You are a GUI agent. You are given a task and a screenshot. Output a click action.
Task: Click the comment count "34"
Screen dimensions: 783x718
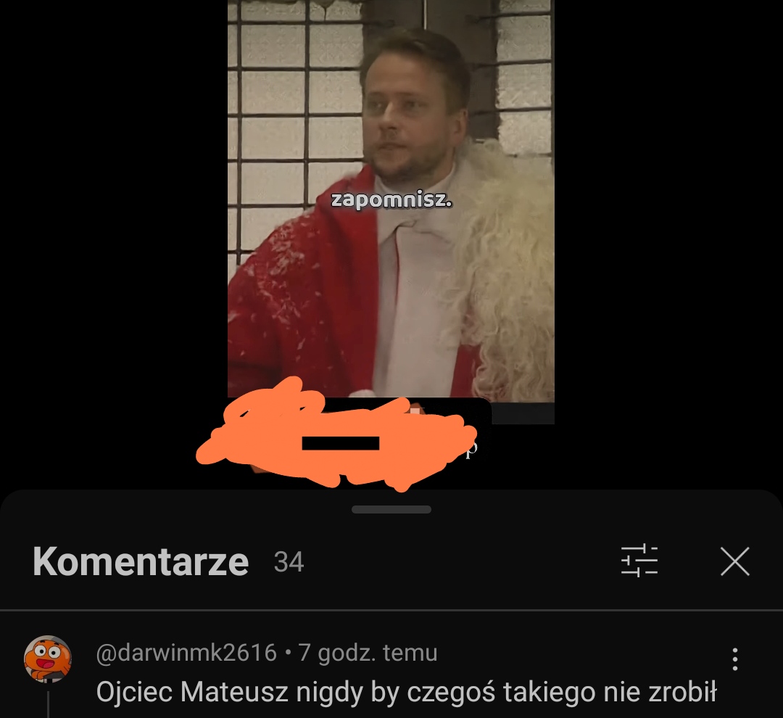coord(289,562)
